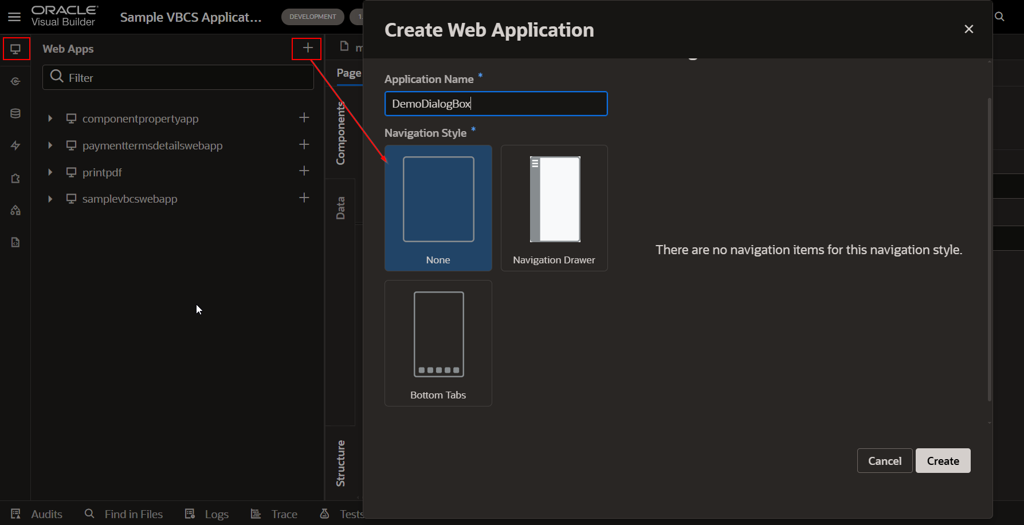
Task: Click the header search magnifier icon
Action: (999, 17)
